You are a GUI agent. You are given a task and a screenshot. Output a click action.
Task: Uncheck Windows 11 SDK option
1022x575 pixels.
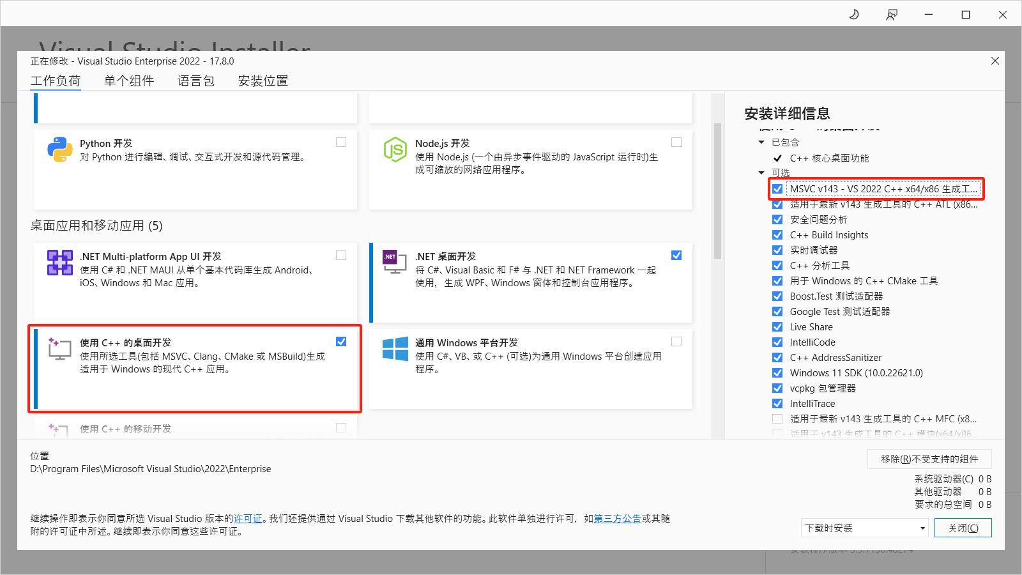tap(777, 373)
